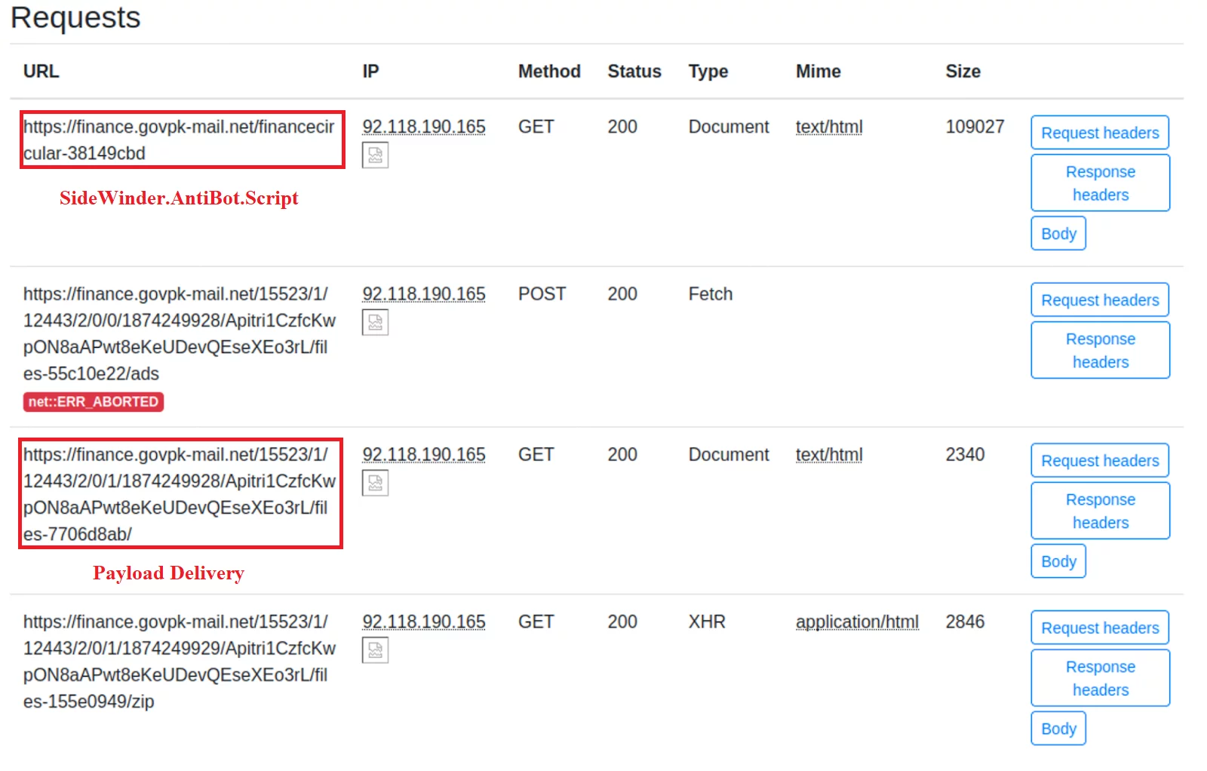Open Body of files-7706d8ab request

[x=1058, y=562]
